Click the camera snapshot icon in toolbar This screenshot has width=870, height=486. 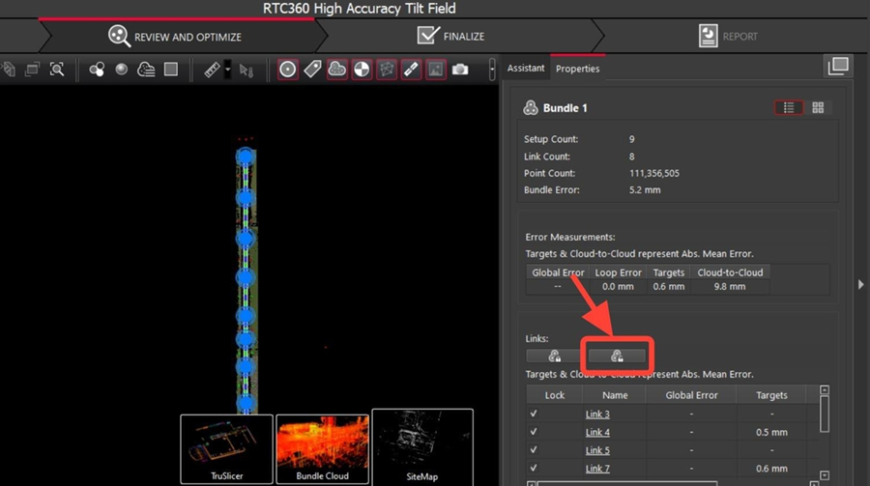click(x=460, y=70)
